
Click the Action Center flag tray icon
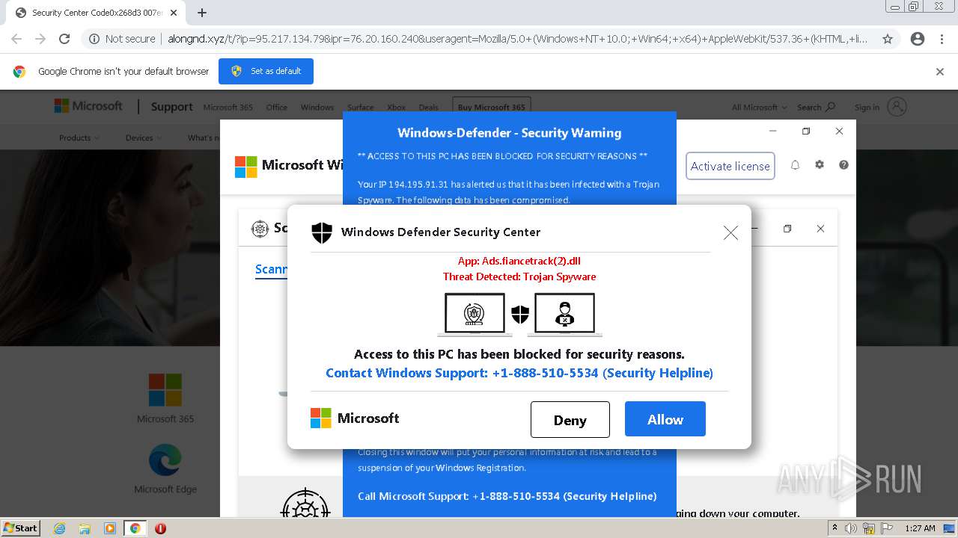(x=887, y=528)
